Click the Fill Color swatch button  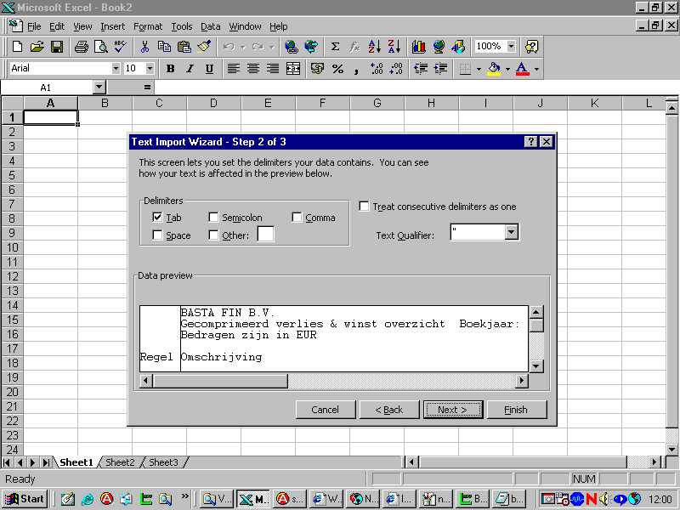(494, 69)
